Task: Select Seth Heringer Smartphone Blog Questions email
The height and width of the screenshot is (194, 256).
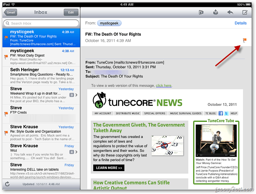Action: 41,76
